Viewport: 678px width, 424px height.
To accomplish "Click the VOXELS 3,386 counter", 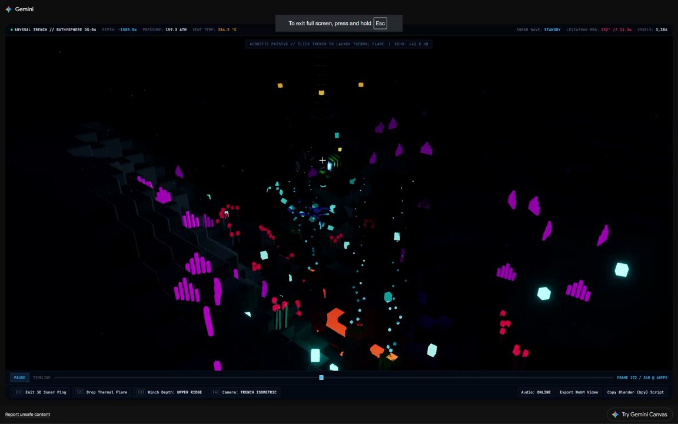I will [x=653, y=30].
